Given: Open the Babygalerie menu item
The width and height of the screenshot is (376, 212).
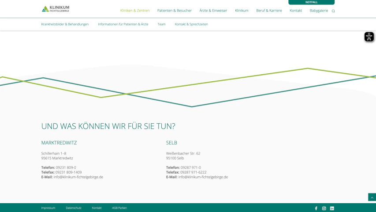Looking at the screenshot, I should tap(319, 11).
